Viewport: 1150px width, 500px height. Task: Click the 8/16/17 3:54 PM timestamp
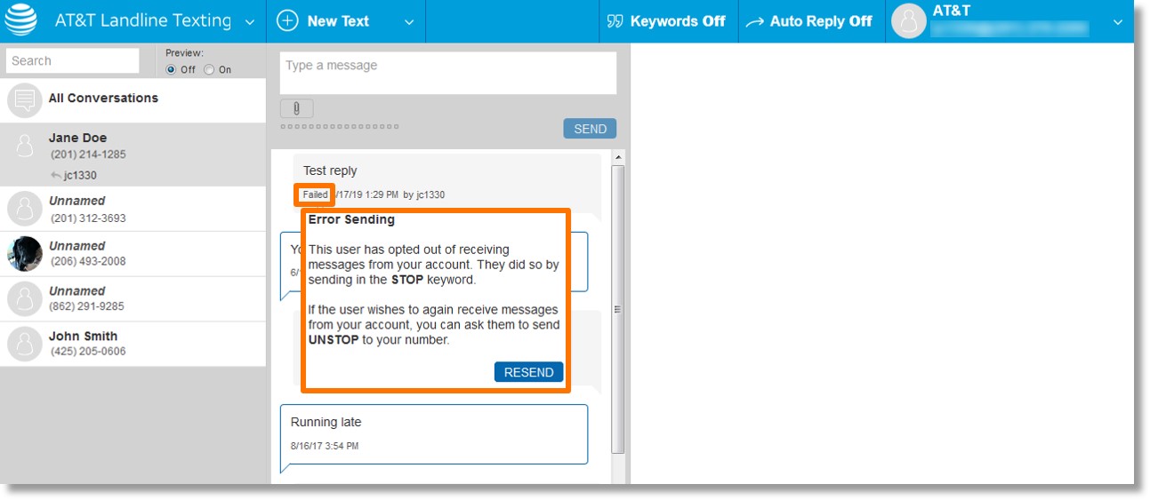point(325,446)
